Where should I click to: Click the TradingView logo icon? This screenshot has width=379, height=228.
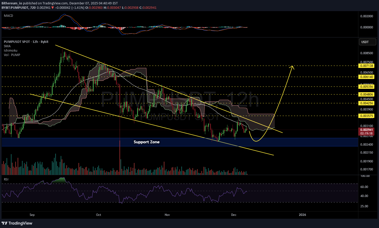click(5, 223)
